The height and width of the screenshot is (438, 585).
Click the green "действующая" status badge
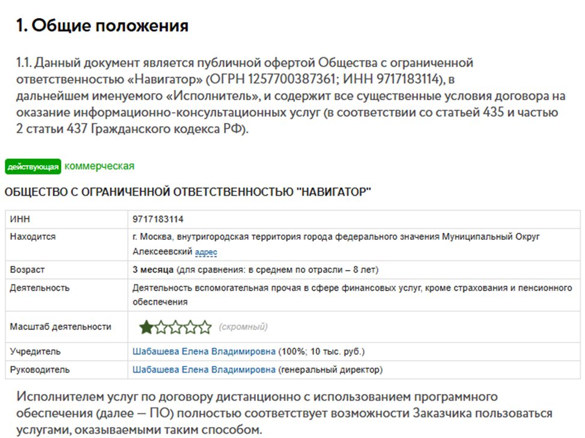click(x=33, y=167)
